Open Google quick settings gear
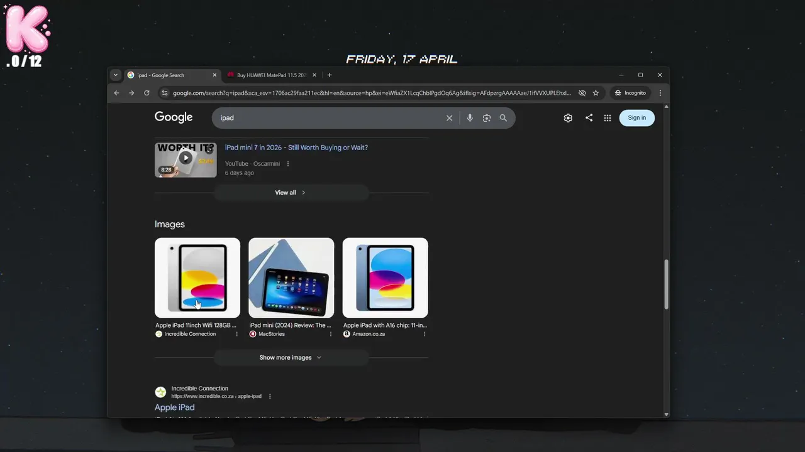This screenshot has height=452, width=805. tap(568, 118)
